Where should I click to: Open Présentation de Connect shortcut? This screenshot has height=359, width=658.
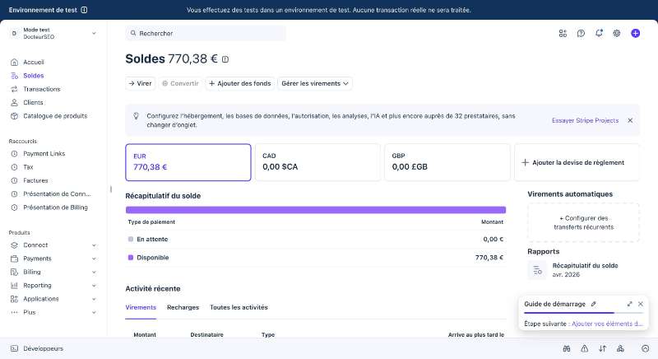(x=57, y=194)
